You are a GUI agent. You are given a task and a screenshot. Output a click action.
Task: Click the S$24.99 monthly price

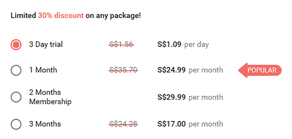(171, 70)
